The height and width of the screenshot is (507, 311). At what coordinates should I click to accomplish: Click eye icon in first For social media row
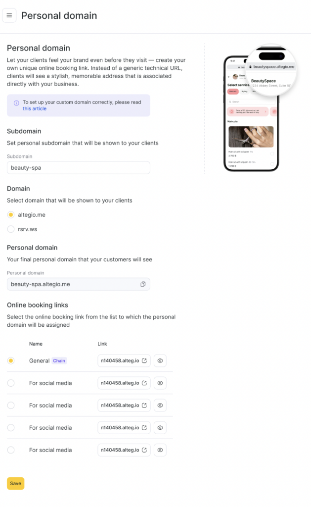tap(160, 383)
